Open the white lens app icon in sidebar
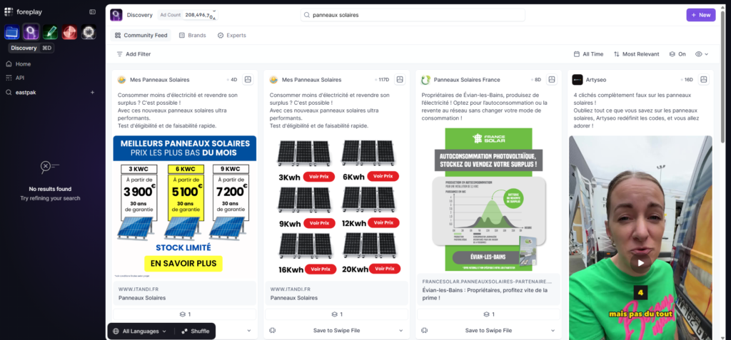 [x=89, y=32]
